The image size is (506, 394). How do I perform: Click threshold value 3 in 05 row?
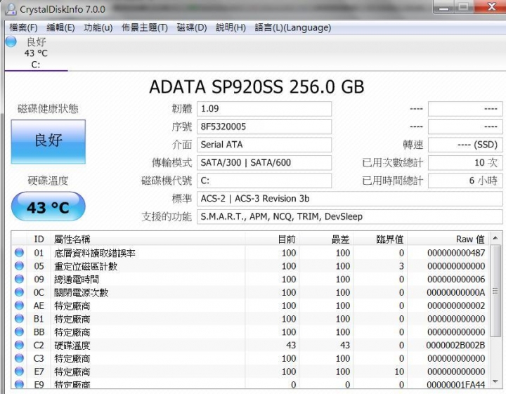click(401, 266)
